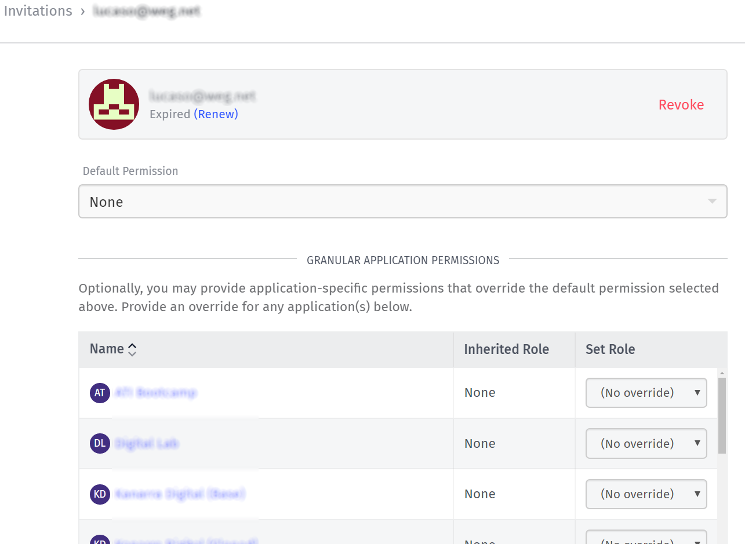Click the blurred email in breadcrumb
This screenshot has width=745, height=544.
point(146,11)
